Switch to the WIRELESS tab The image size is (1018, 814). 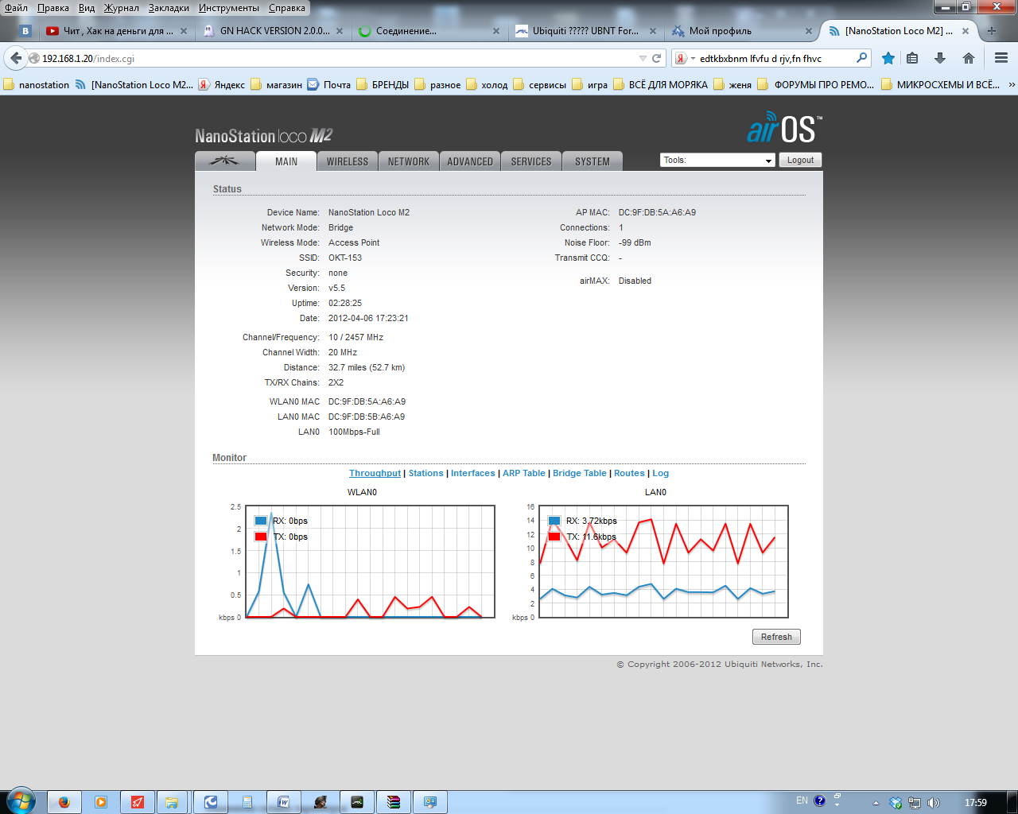pyautogui.click(x=348, y=161)
